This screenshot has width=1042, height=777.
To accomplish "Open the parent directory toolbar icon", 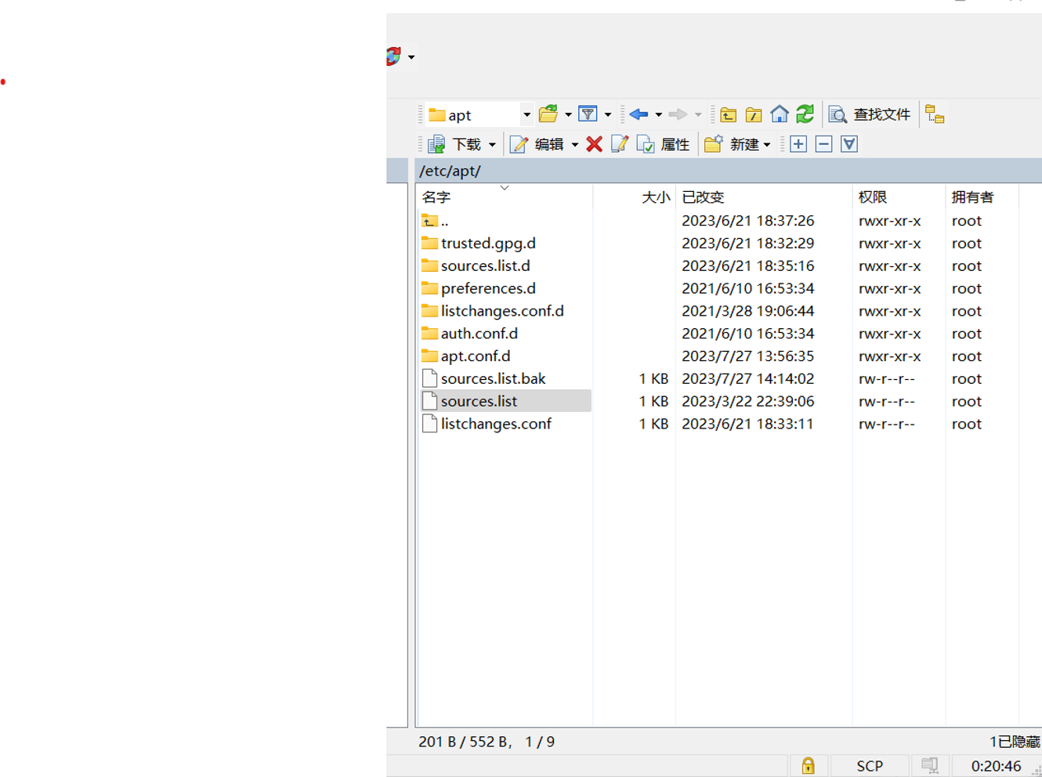I will pos(728,115).
